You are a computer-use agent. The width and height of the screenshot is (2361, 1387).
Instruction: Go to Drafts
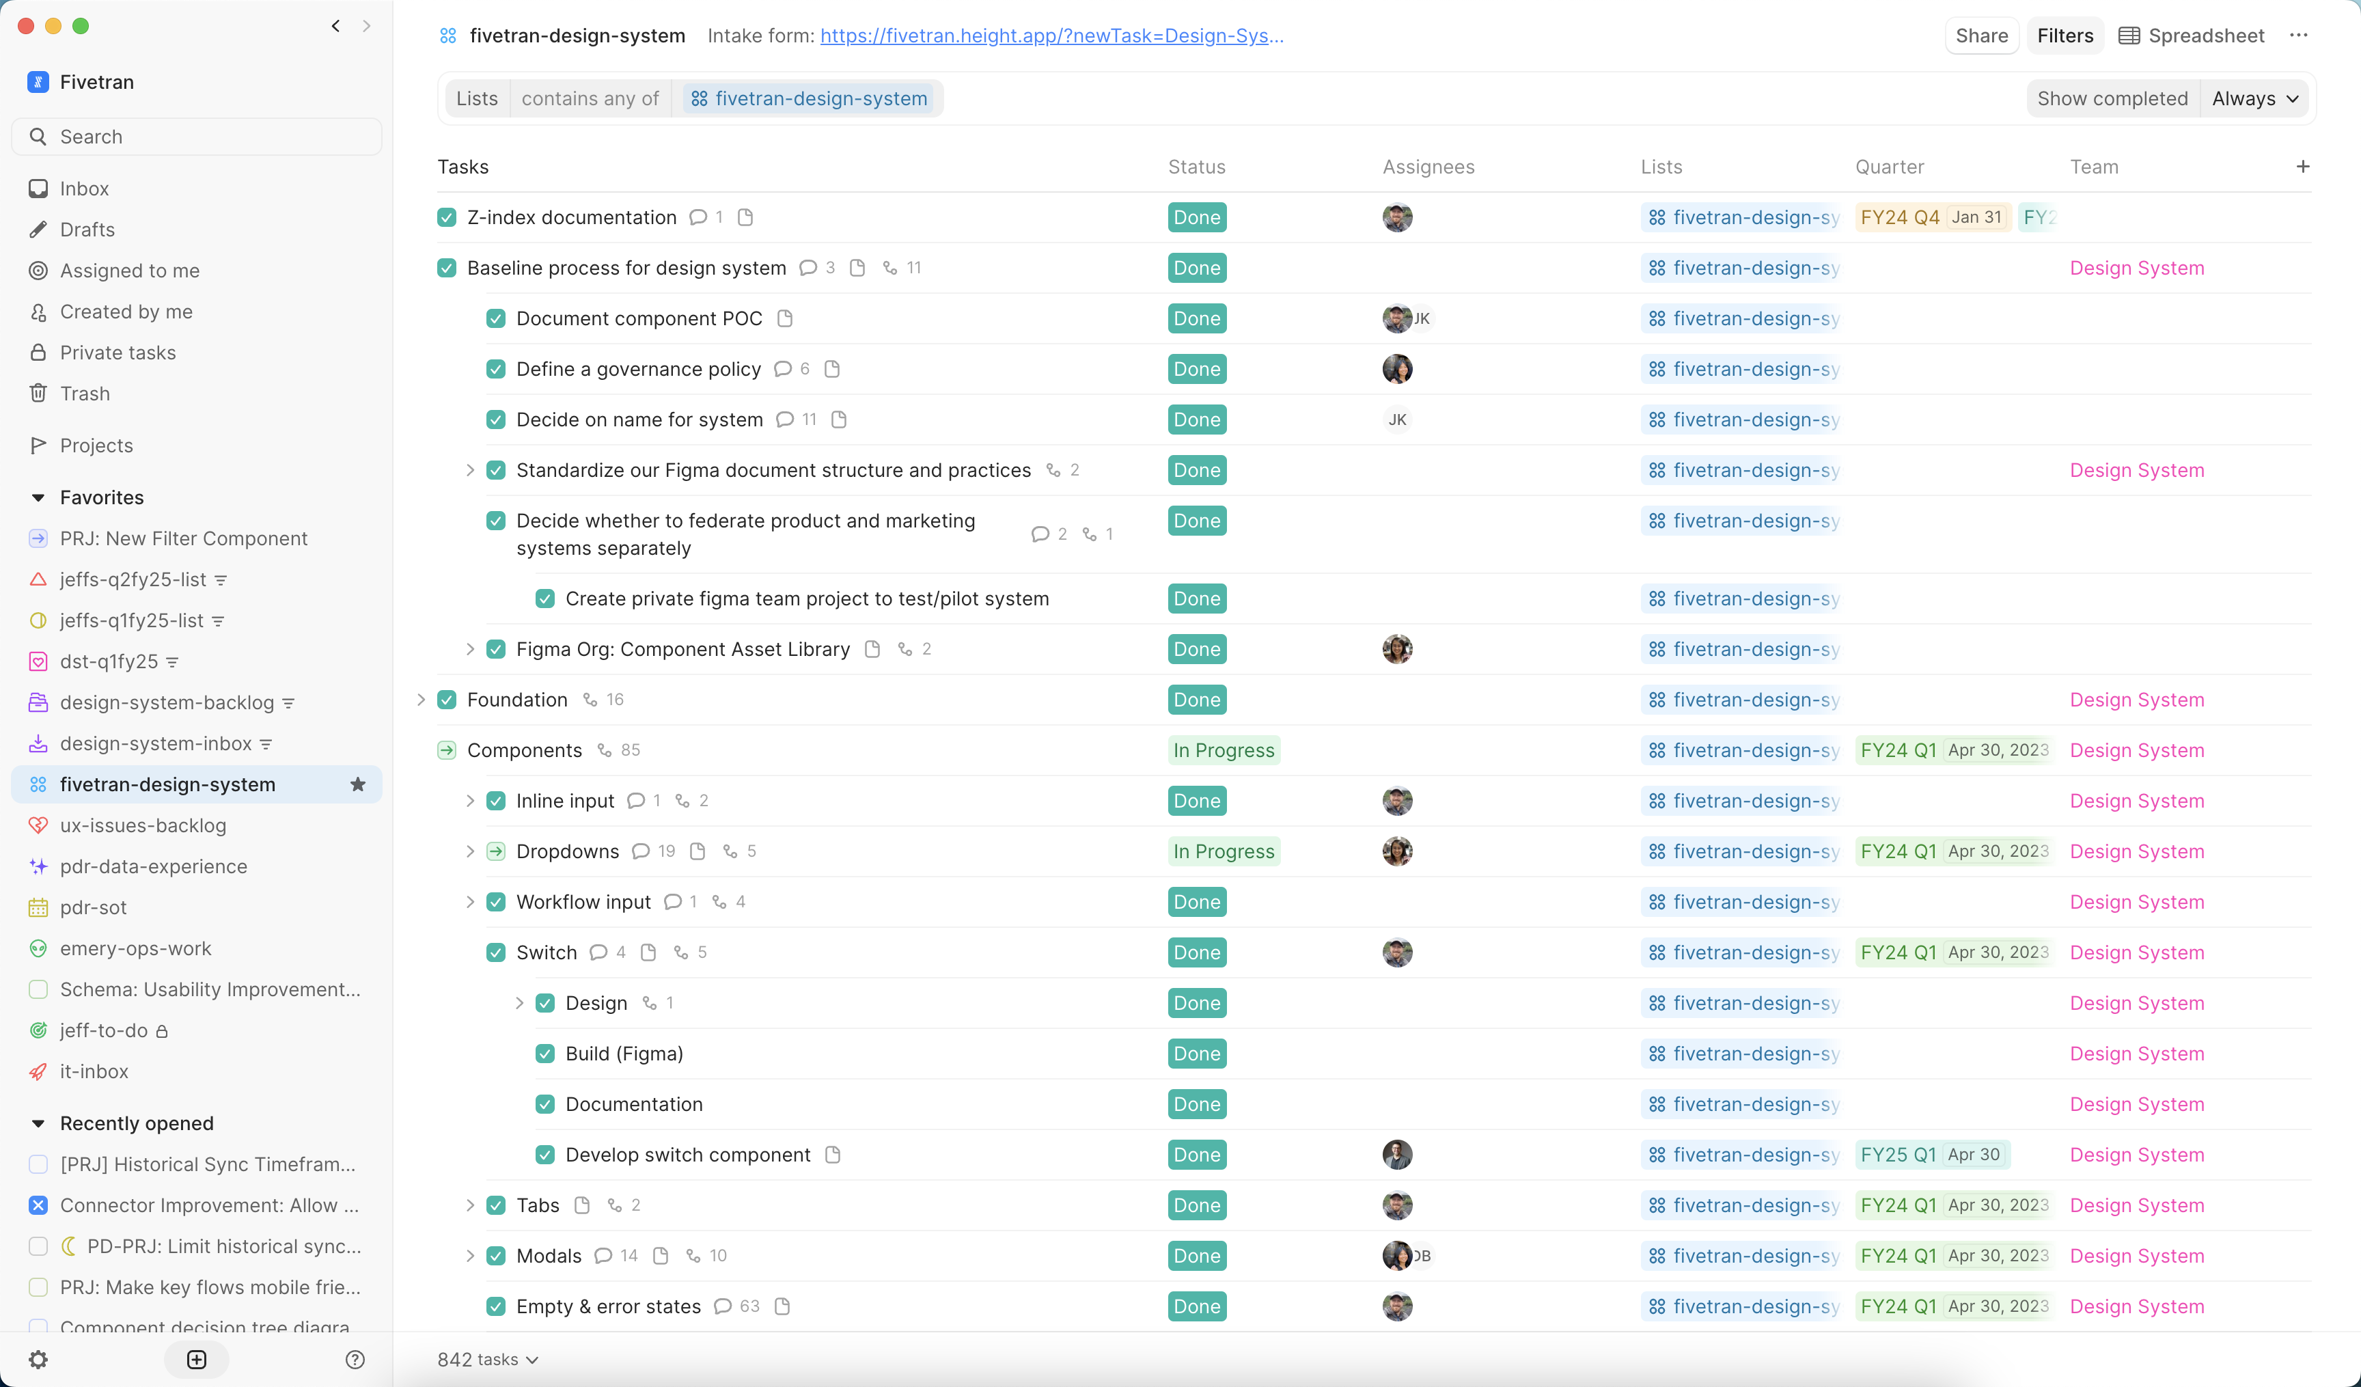tap(197, 230)
